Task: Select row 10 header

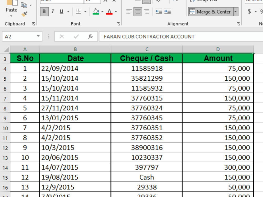Action: [x=5, y=128]
